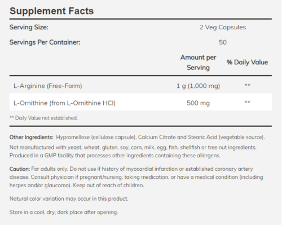Screen dimensions: 282x225
Task: Click the 1 g (1,000 mg) amount
Action: (198, 86)
